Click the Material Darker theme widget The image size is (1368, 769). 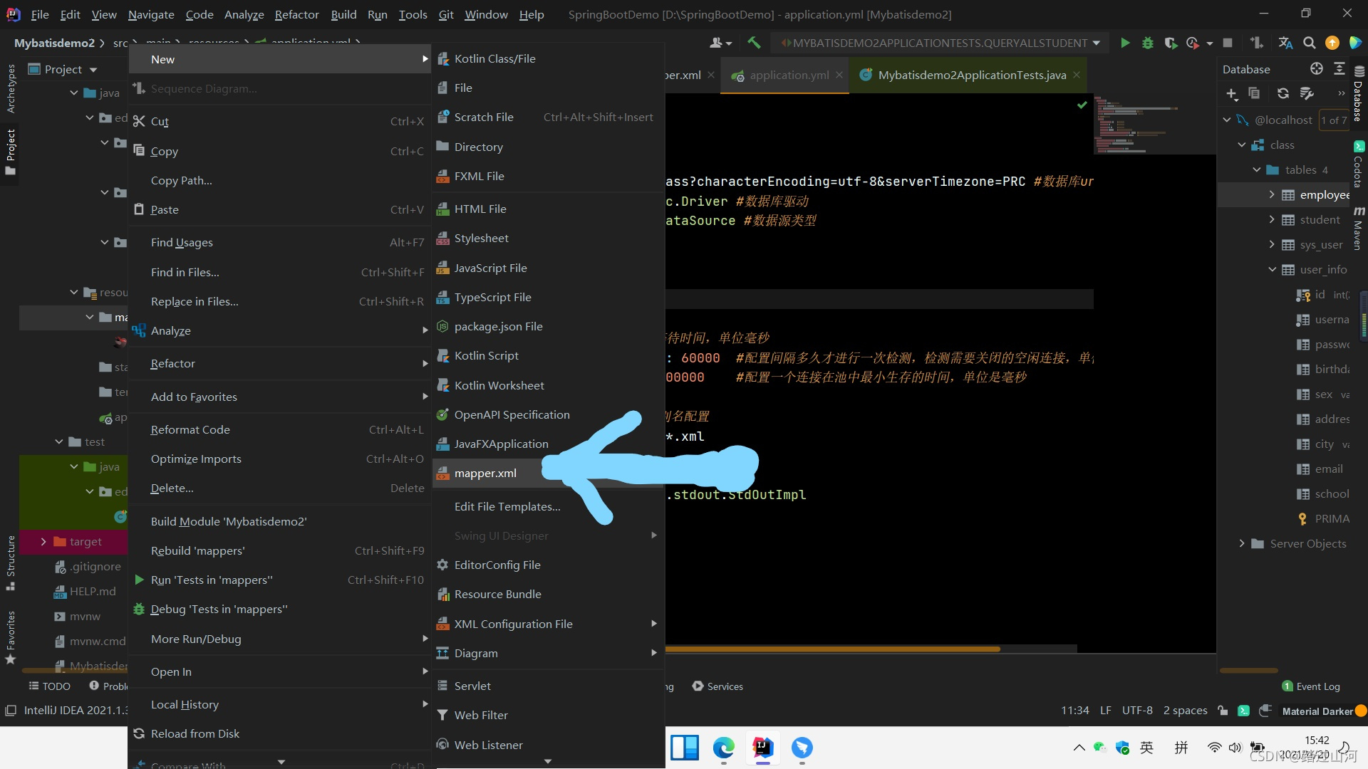(x=1324, y=711)
